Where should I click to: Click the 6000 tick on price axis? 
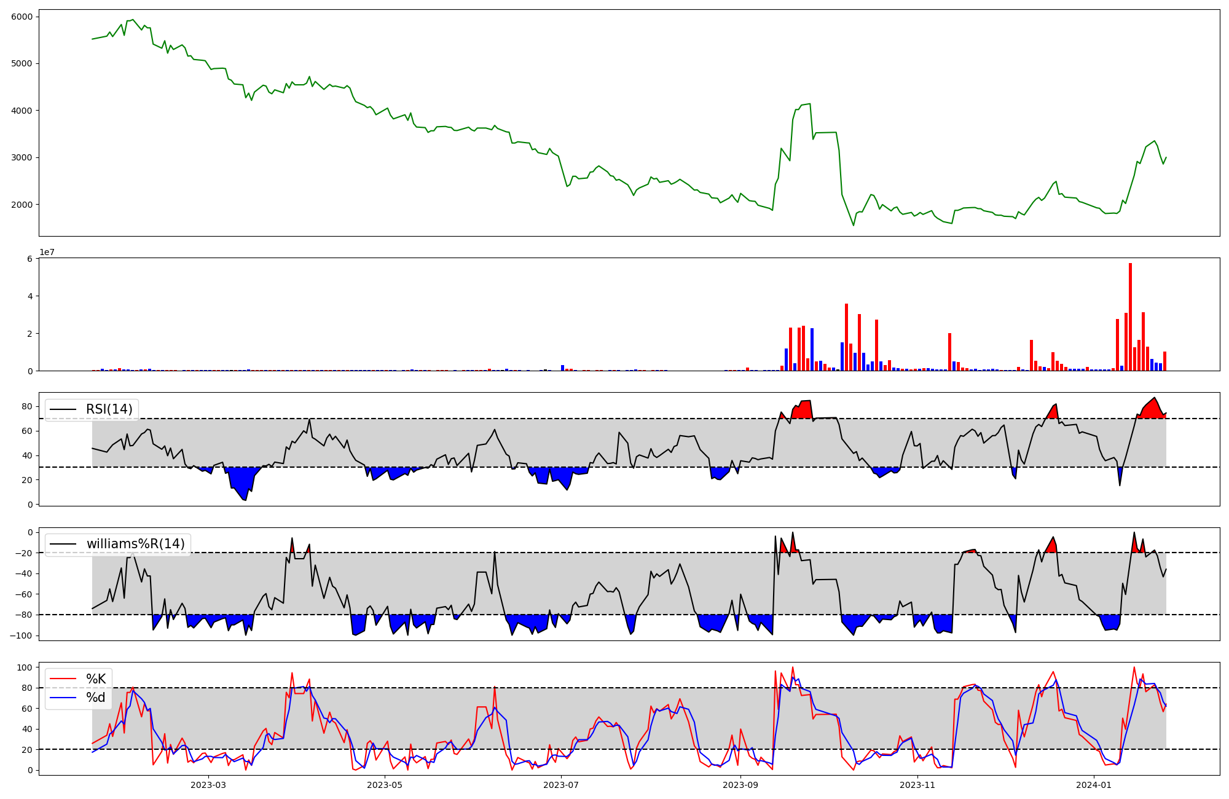23,17
